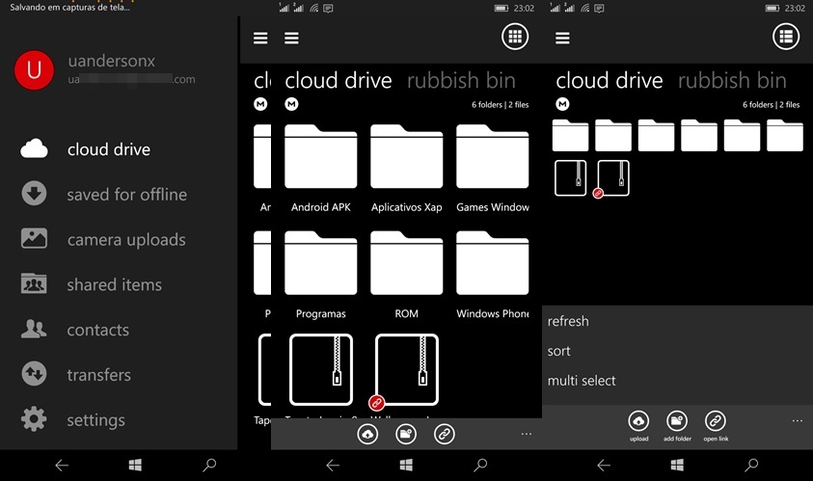813x481 pixels.
Task: Switch to grid view using the round grid icon
Action: tap(515, 37)
